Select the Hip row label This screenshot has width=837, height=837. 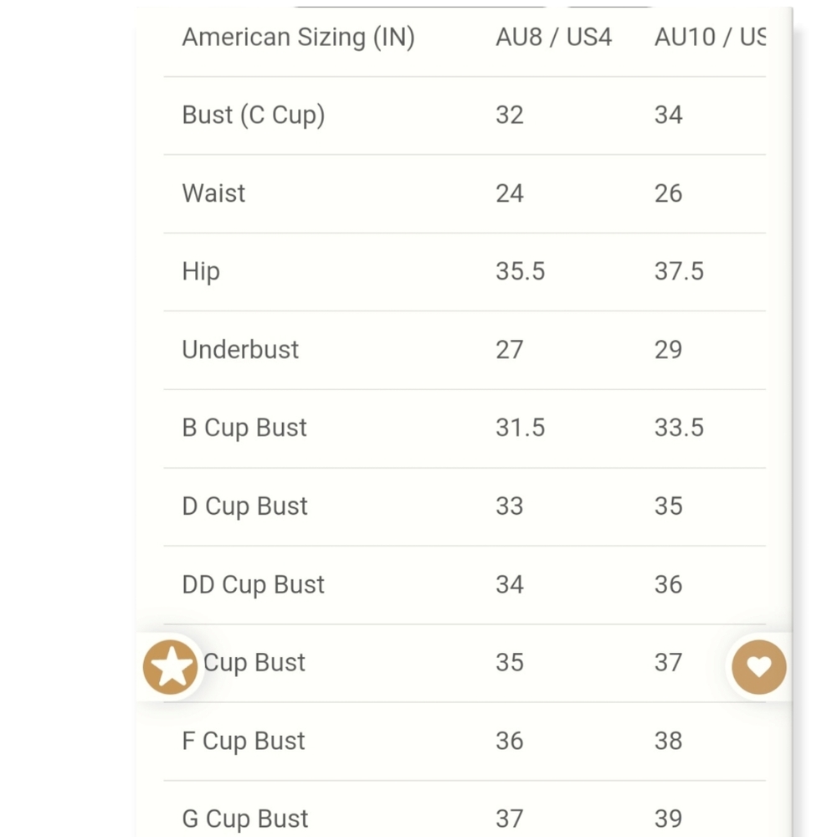pyautogui.click(x=201, y=272)
